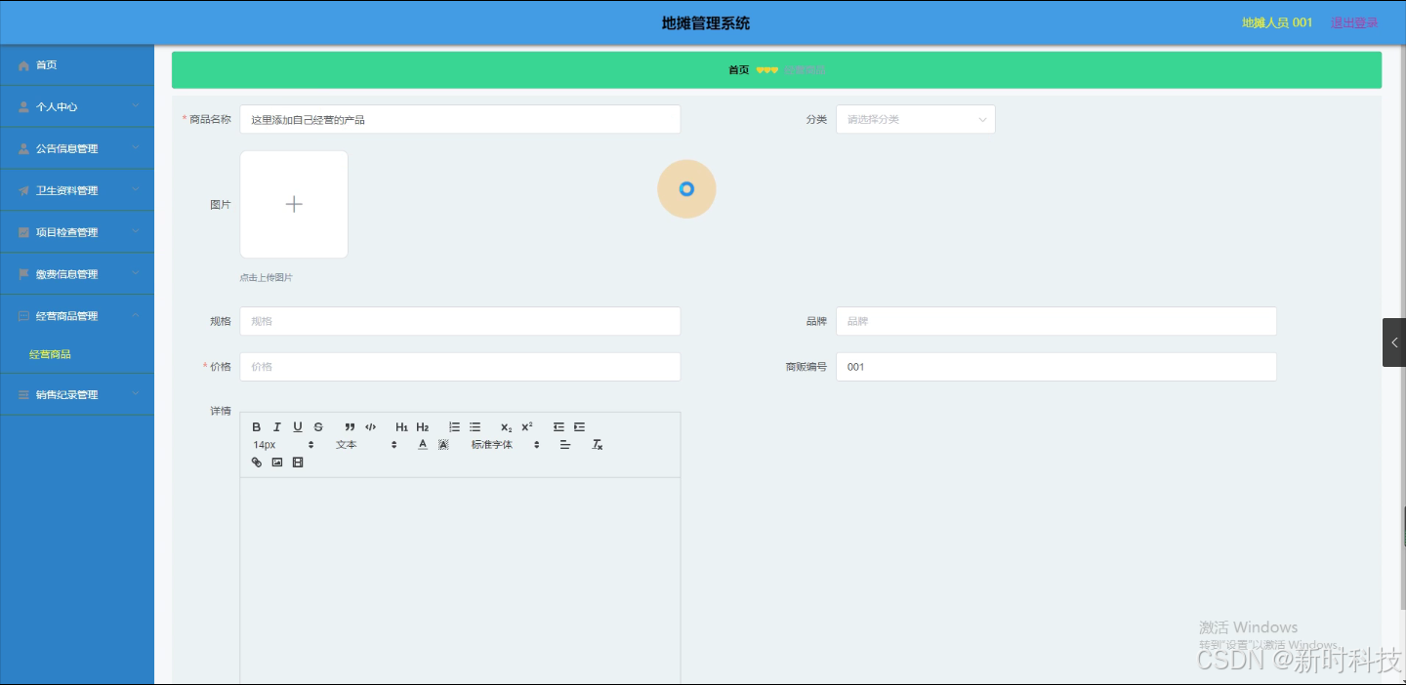Open the side drawer arrow tab
Image resolution: width=1406 pixels, height=685 pixels.
tap(1394, 342)
